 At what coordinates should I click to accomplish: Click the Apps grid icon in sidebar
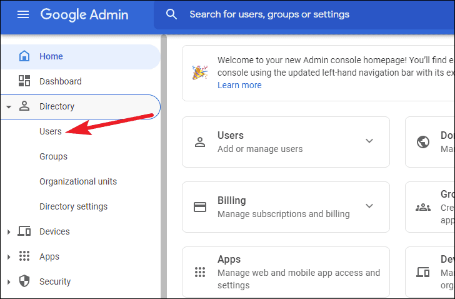[x=24, y=256]
